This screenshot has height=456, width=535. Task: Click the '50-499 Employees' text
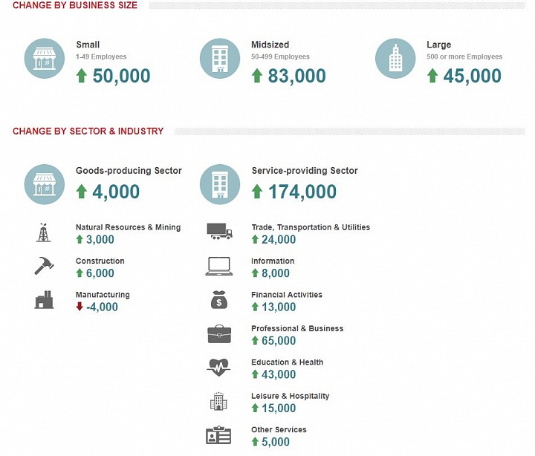tap(280, 56)
